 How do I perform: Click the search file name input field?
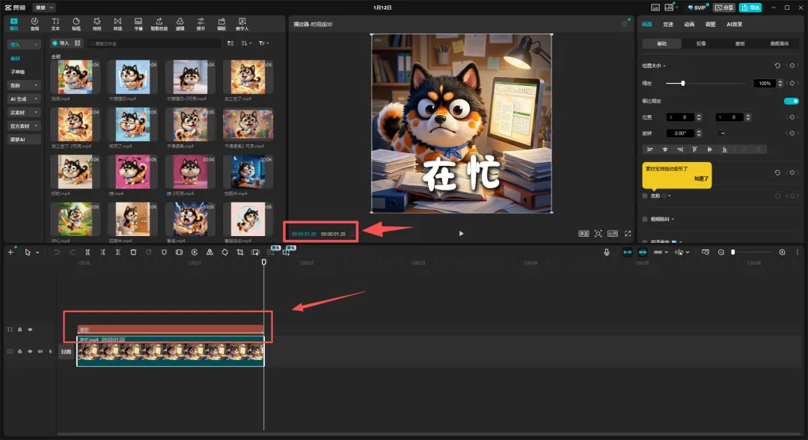tap(154, 43)
